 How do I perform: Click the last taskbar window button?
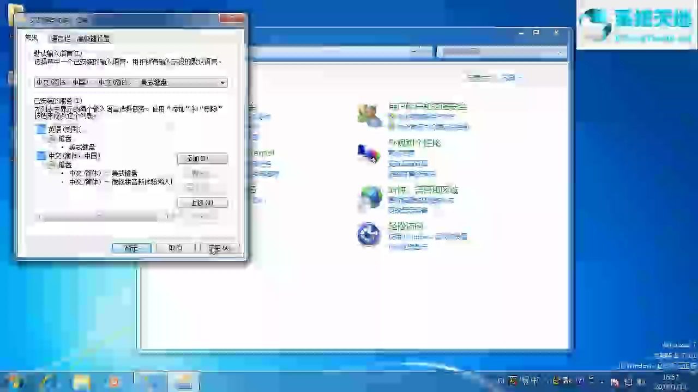pos(184,382)
